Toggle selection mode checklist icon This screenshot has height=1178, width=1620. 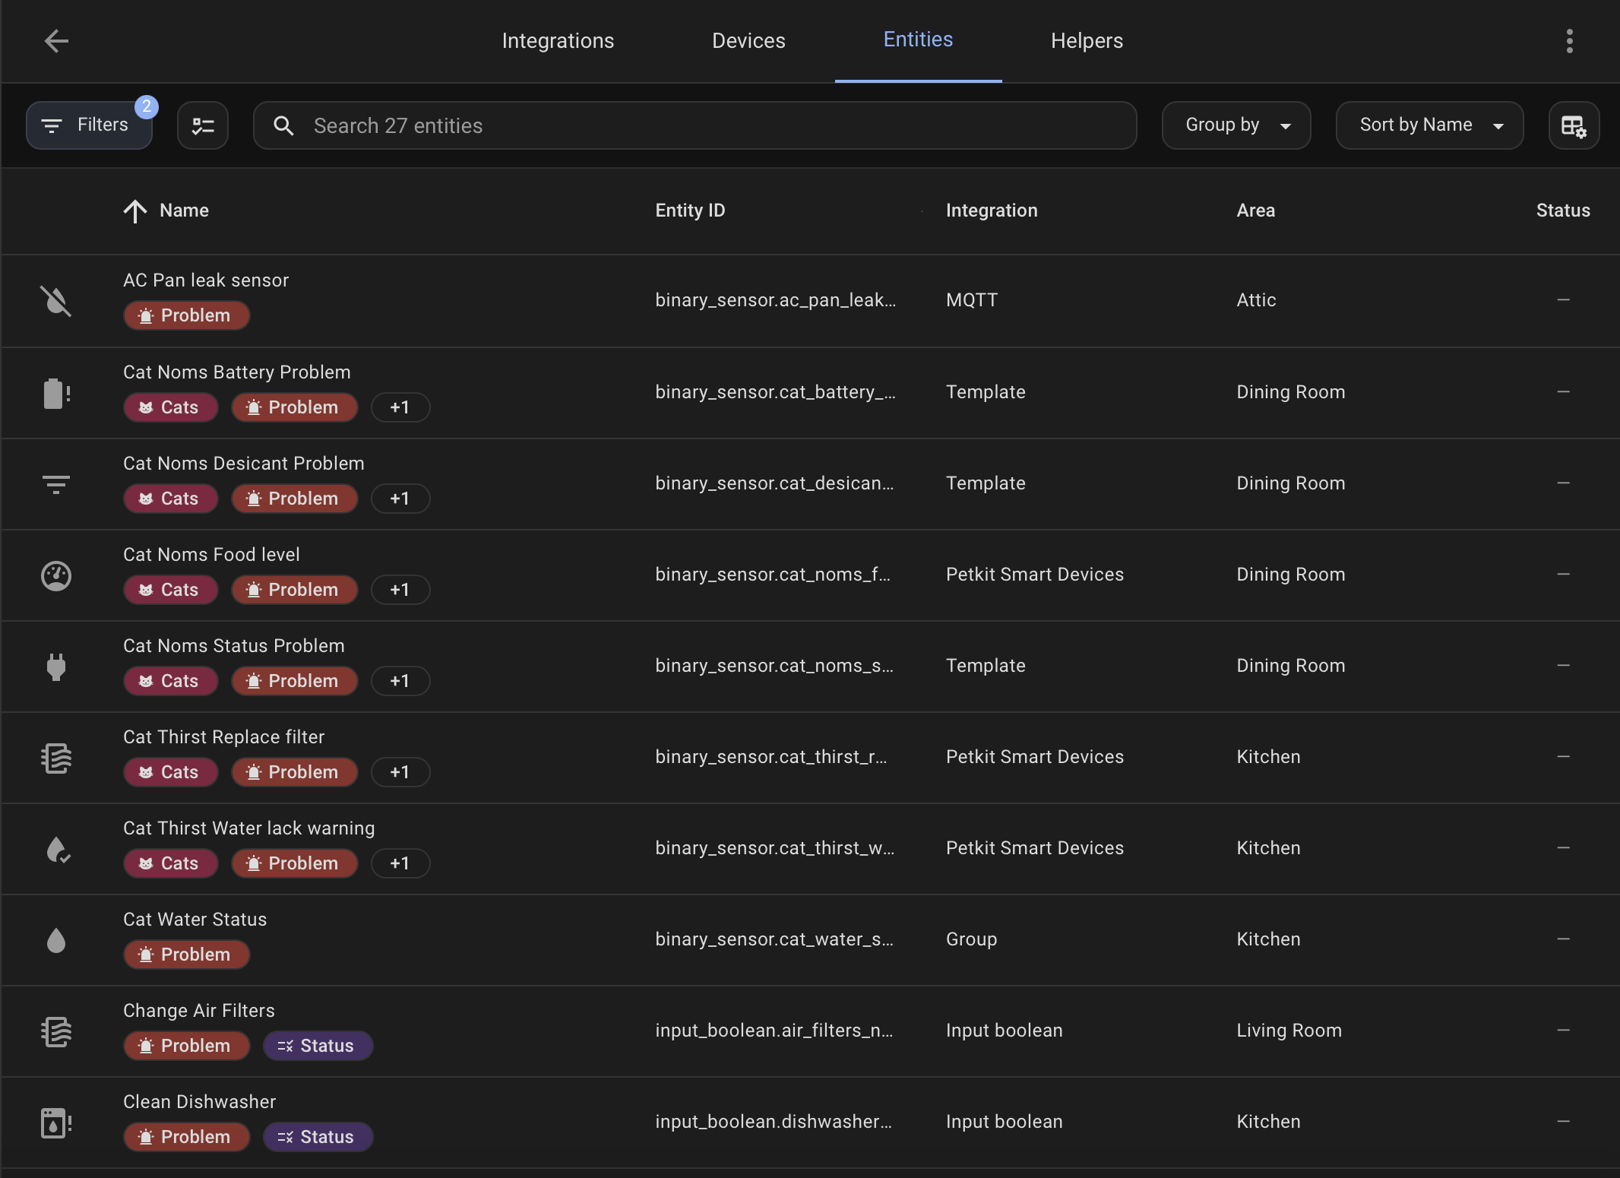pos(203,125)
